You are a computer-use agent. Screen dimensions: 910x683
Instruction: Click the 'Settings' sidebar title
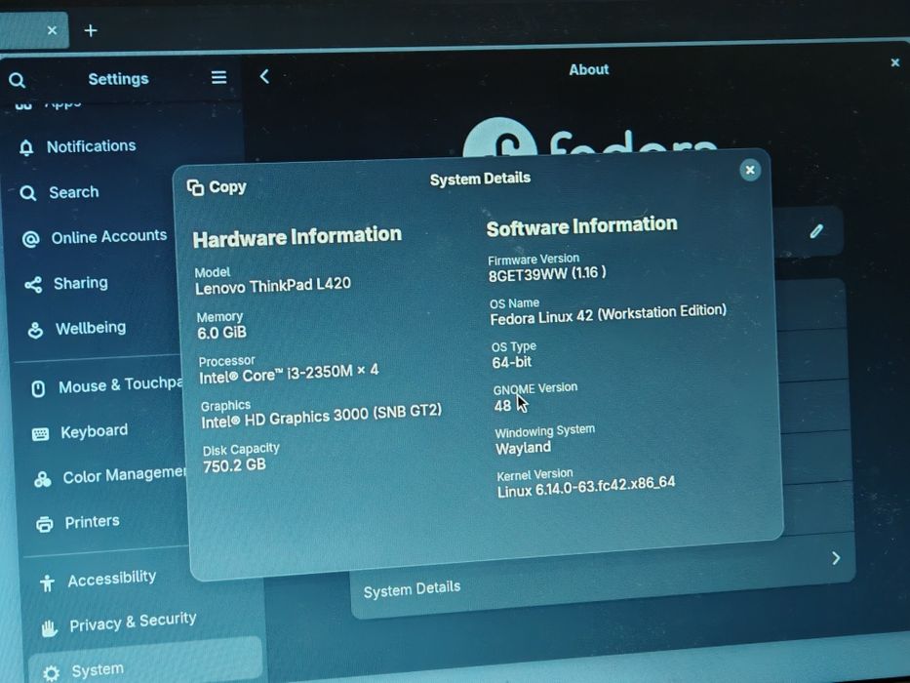point(118,78)
